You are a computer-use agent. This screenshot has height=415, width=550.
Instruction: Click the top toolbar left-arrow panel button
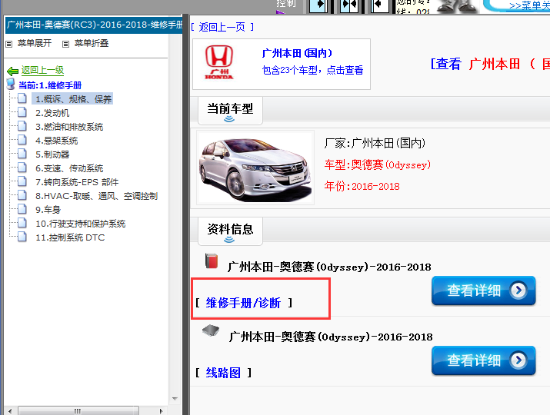point(379,5)
